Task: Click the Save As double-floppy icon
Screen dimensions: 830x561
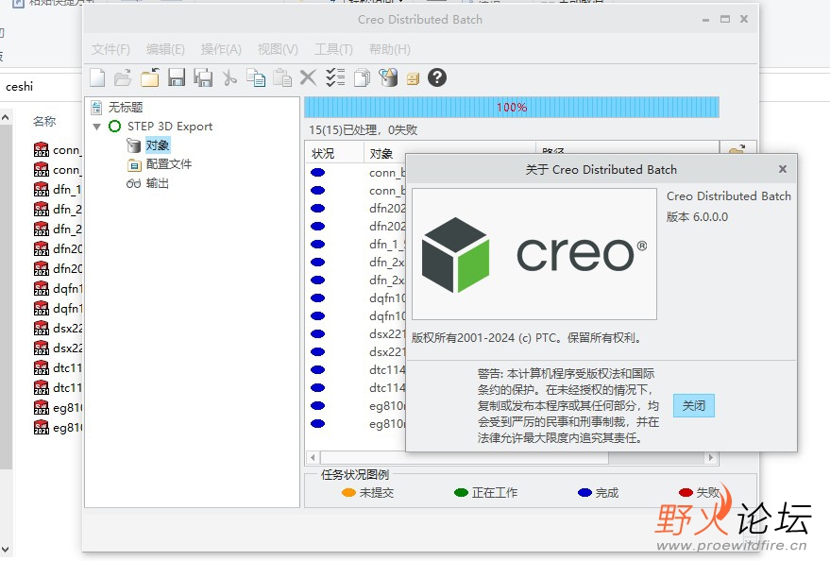Action: [203, 77]
